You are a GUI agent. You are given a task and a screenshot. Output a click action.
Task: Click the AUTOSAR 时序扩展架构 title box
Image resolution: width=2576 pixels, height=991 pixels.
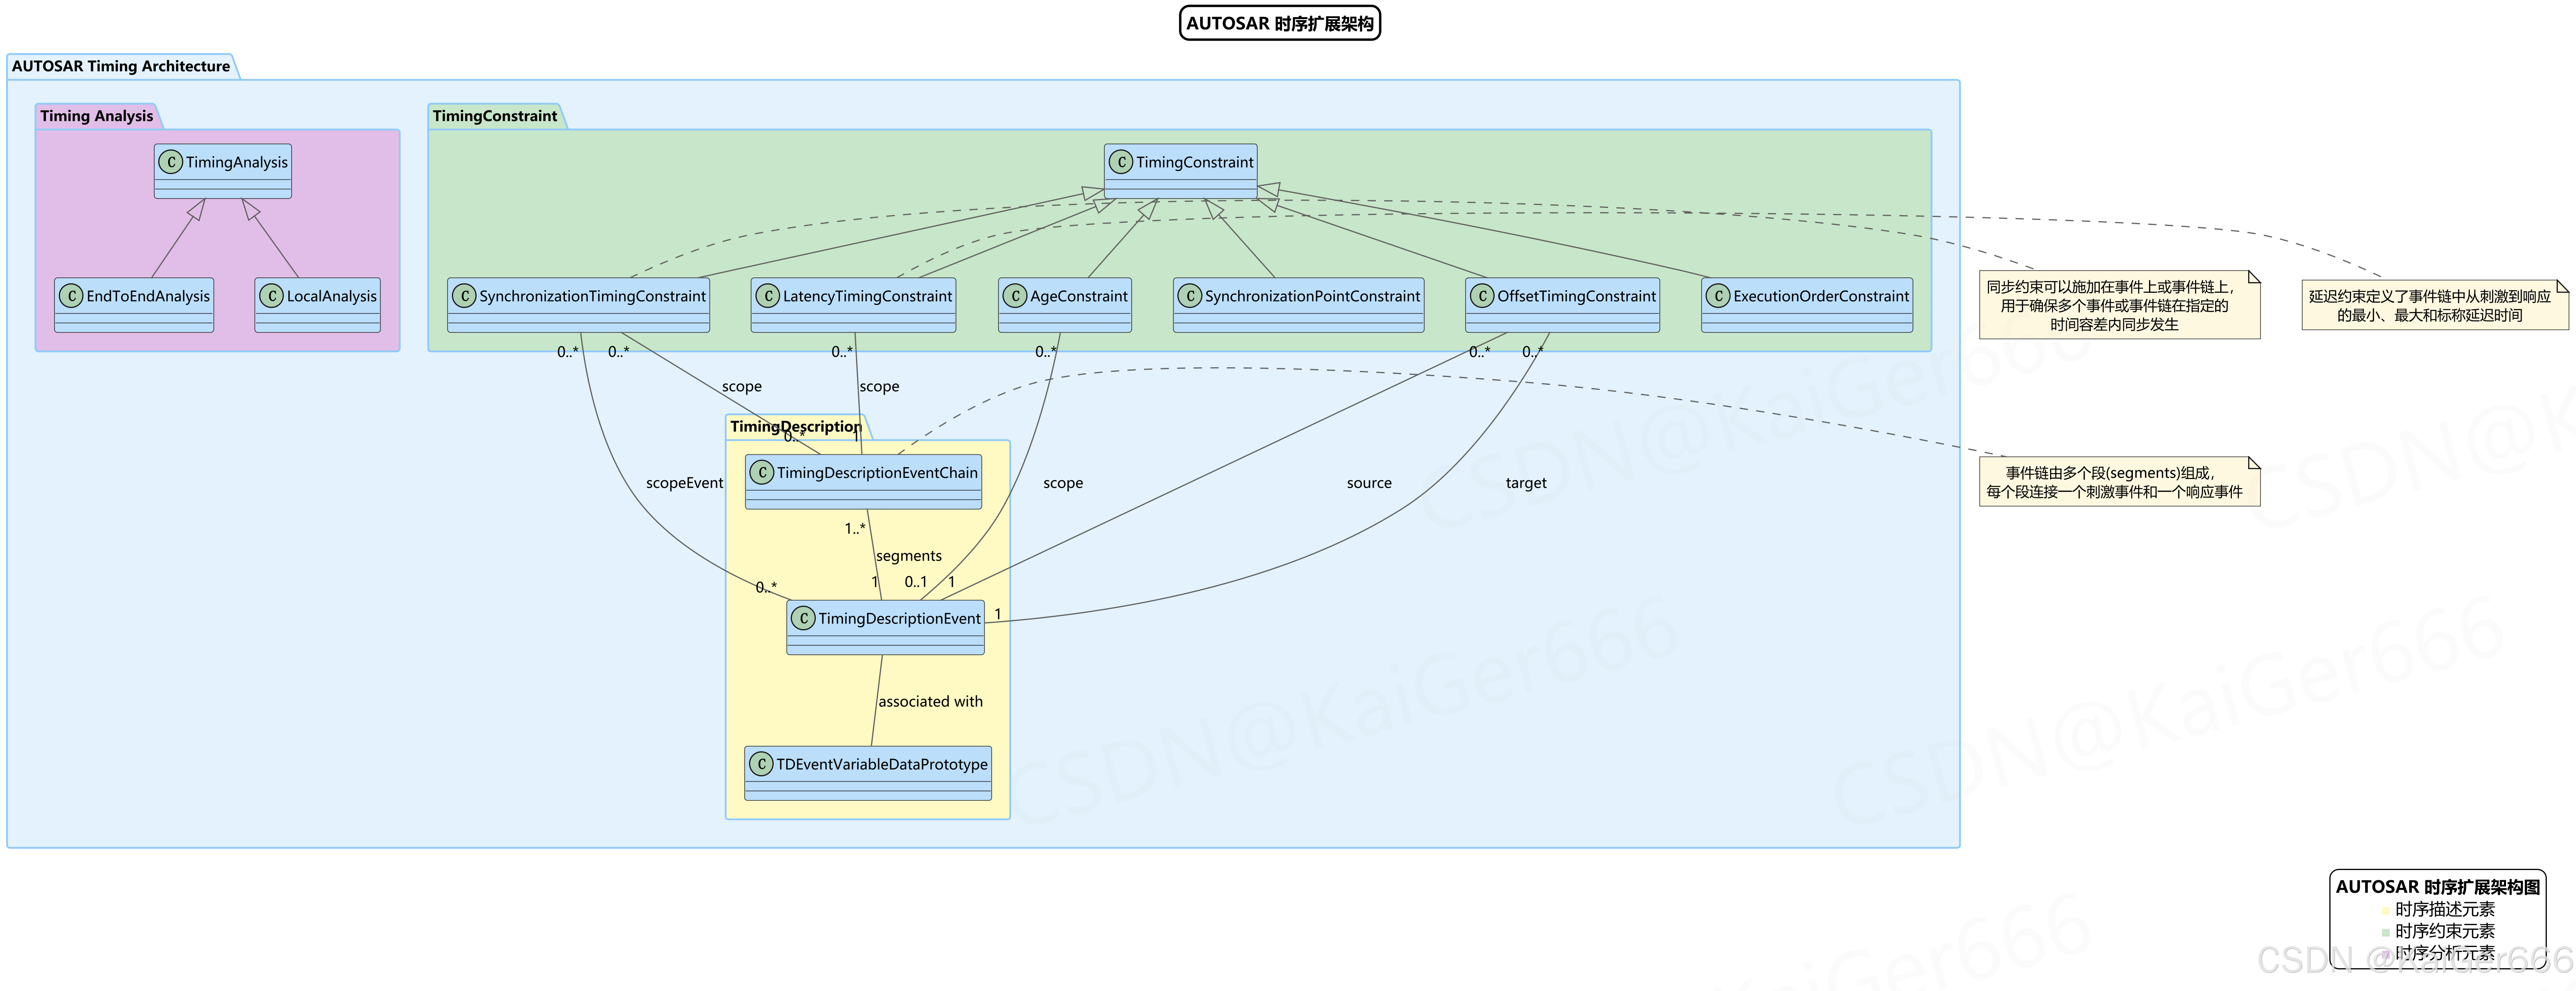coord(1279,23)
